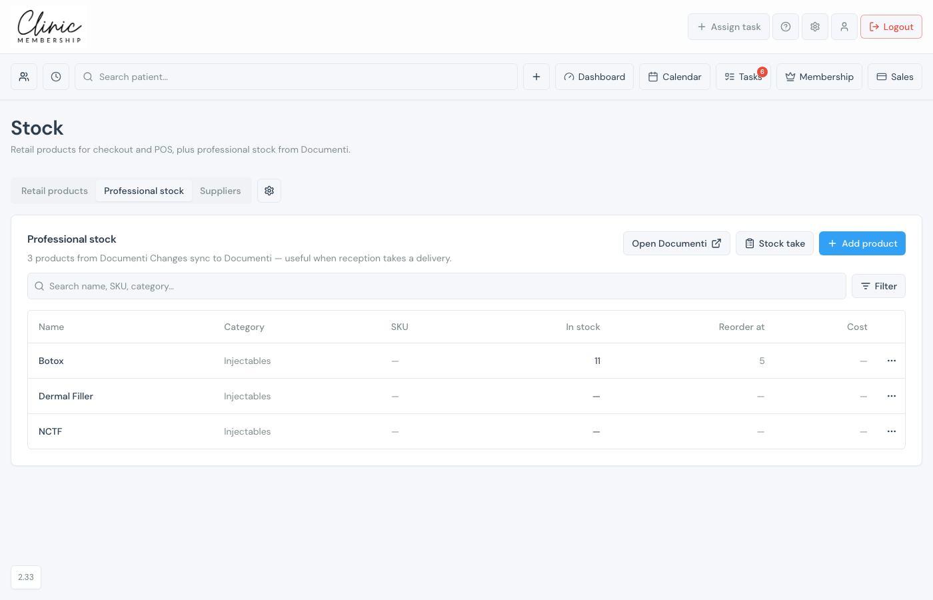Viewport: 933px width, 600px height.
Task: Open the patients list icon
Action: coord(24,77)
